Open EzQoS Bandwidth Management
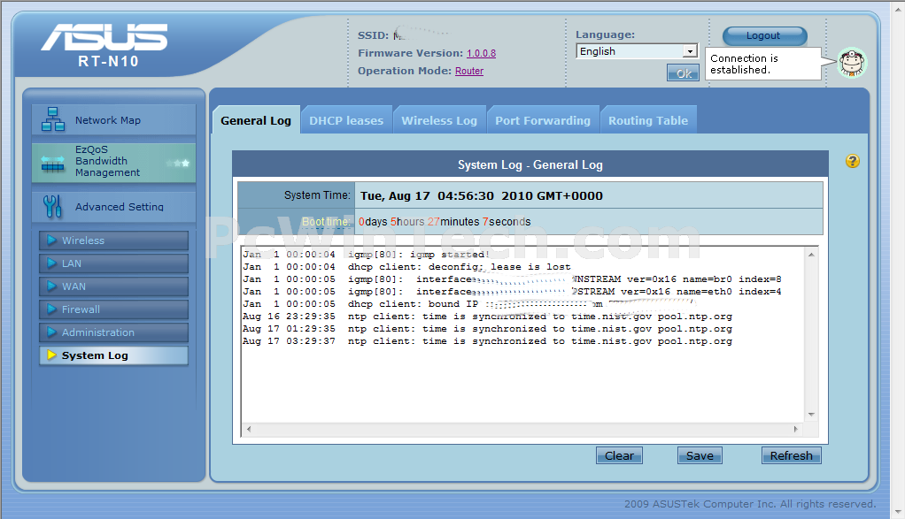Screen dimensions: 905x519 (x=113, y=163)
